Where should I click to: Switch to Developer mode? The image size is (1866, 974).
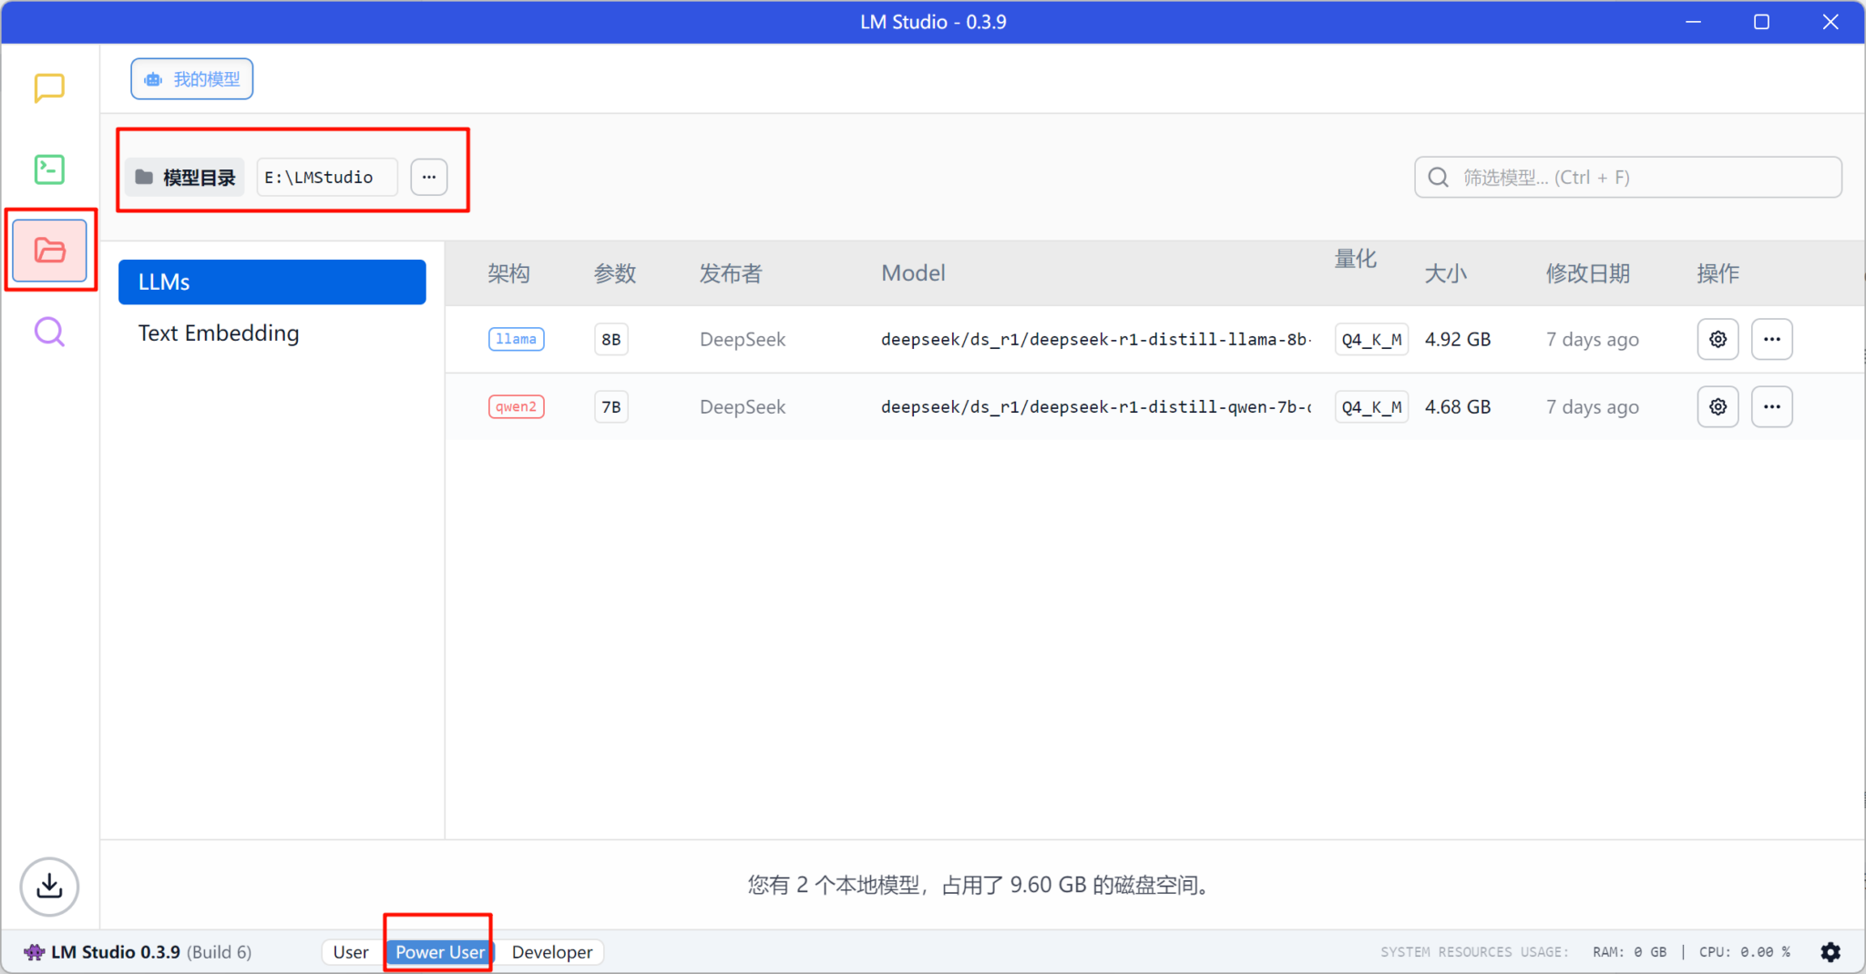(550, 951)
